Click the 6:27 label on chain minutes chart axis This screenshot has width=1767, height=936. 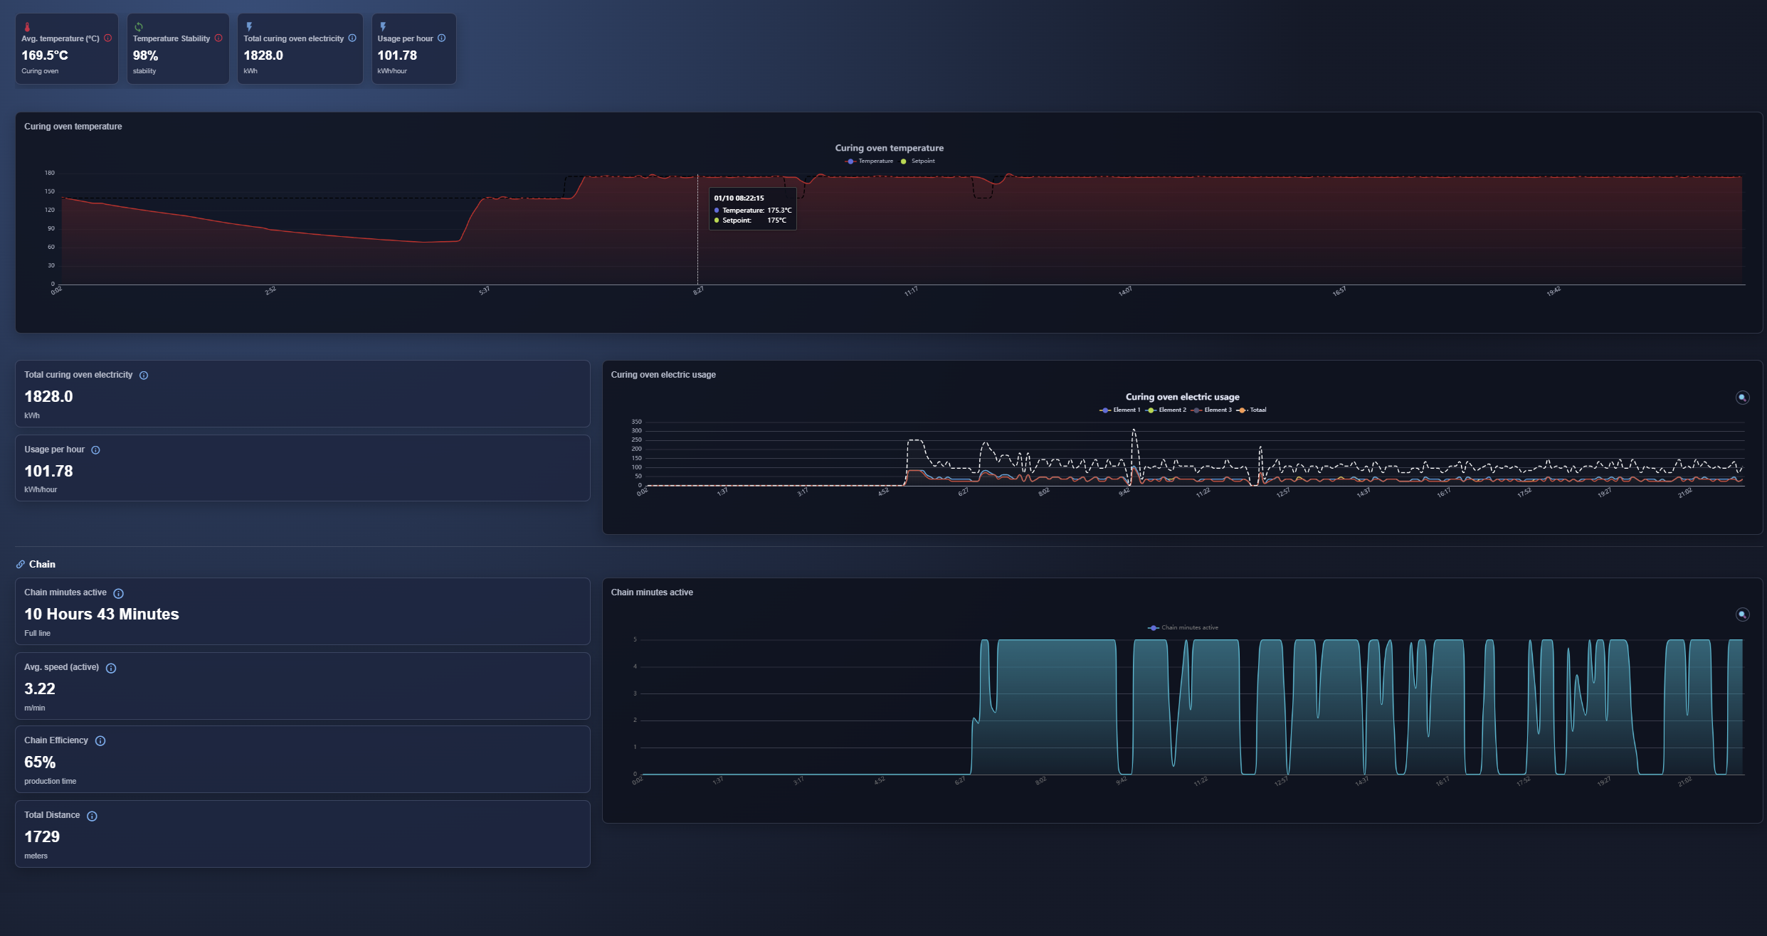pyautogui.click(x=960, y=781)
